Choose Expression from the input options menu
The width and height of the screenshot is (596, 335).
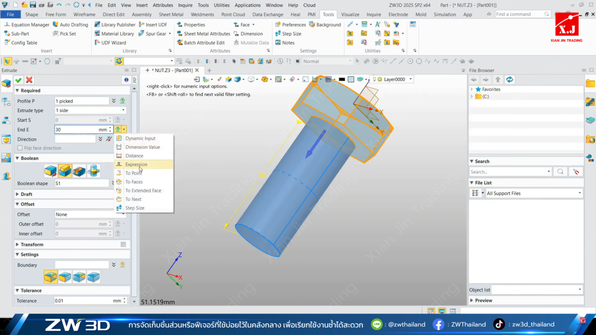pos(136,164)
